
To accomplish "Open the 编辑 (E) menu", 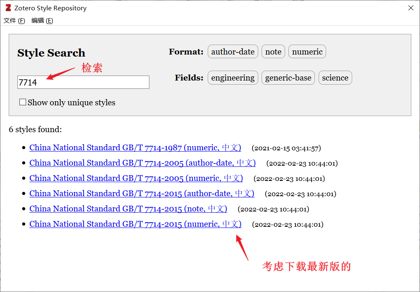I will click(42, 21).
